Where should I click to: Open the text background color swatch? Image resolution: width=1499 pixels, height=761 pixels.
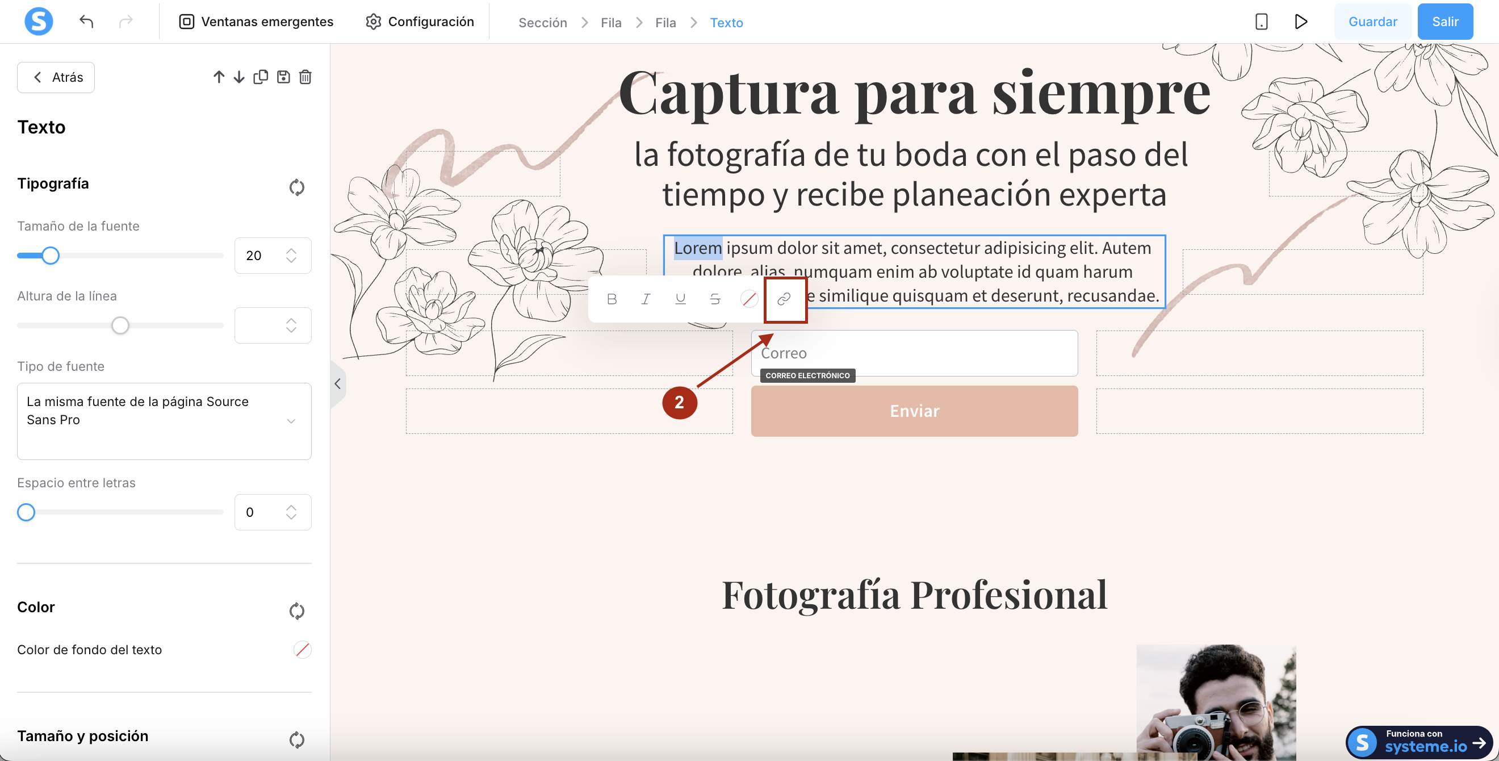[x=302, y=649]
